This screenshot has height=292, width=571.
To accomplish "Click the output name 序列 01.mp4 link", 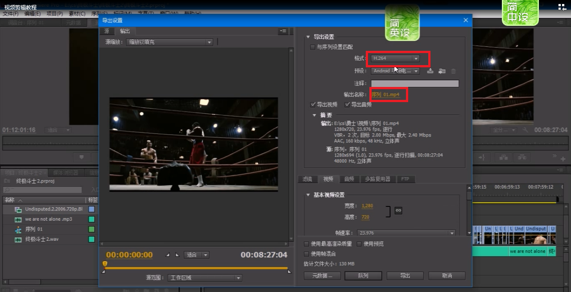I will (385, 95).
